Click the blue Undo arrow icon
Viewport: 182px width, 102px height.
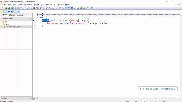pos(40,8)
